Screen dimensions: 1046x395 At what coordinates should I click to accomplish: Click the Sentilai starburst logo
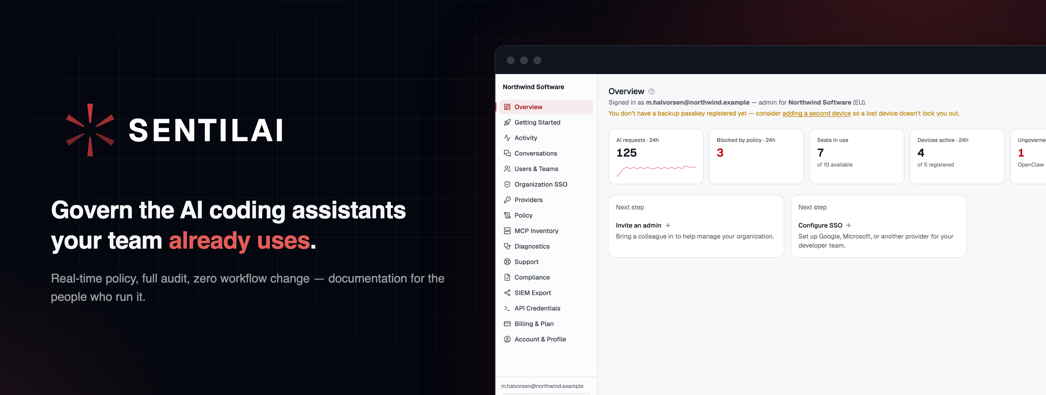pos(90,130)
